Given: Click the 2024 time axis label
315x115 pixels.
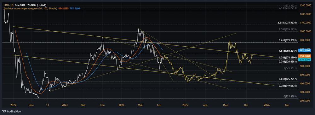Looking at the screenshot, I should [121, 105].
